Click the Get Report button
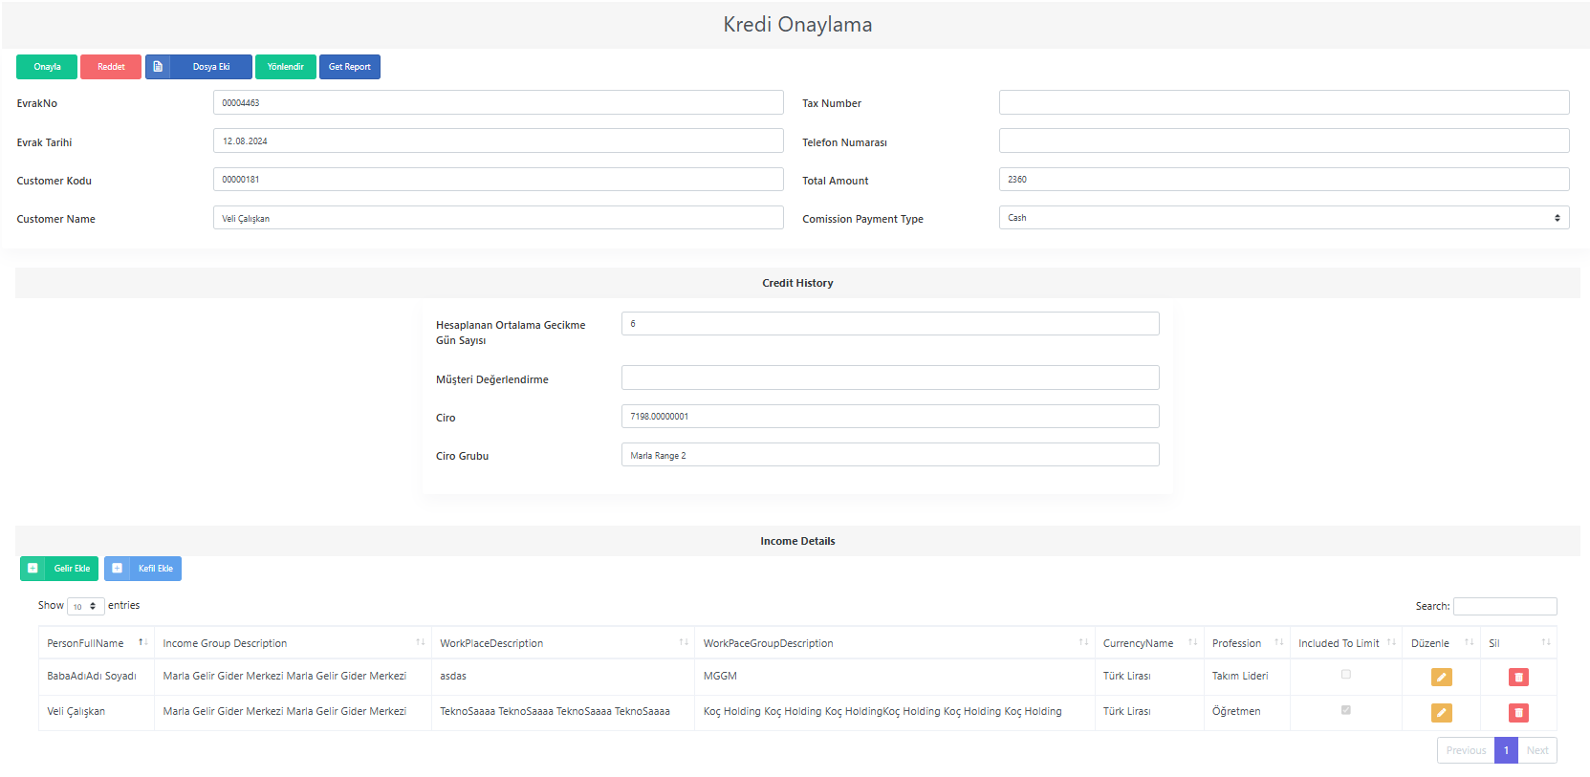The image size is (1590, 777). point(350,67)
